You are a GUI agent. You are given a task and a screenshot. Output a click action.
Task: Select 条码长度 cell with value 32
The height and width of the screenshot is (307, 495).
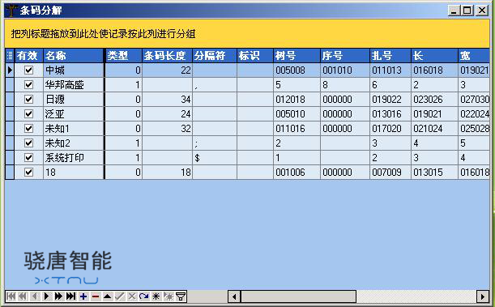(x=168, y=129)
